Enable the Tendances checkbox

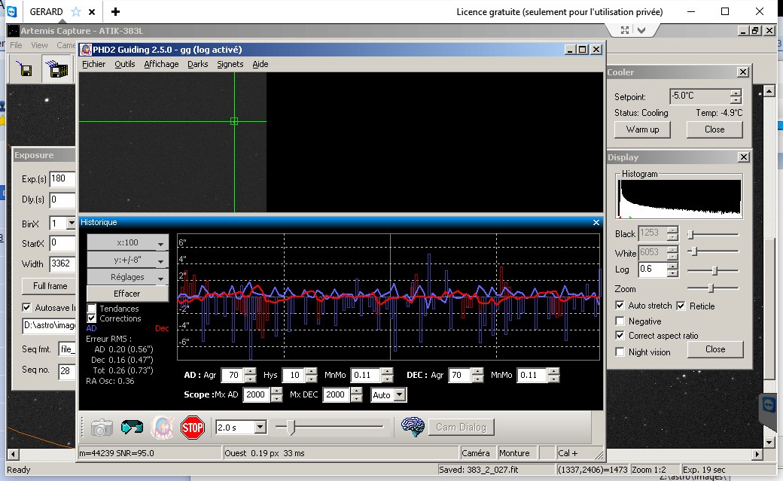(x=92, y=309)
